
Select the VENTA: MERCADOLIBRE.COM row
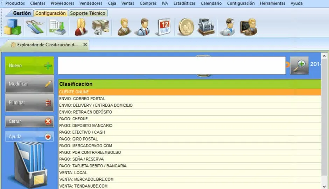pos(190,179)
